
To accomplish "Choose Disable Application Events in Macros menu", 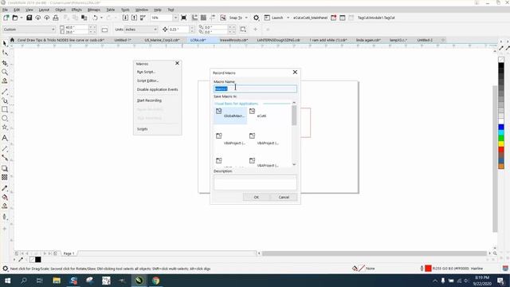I will [x=158, y=89].
